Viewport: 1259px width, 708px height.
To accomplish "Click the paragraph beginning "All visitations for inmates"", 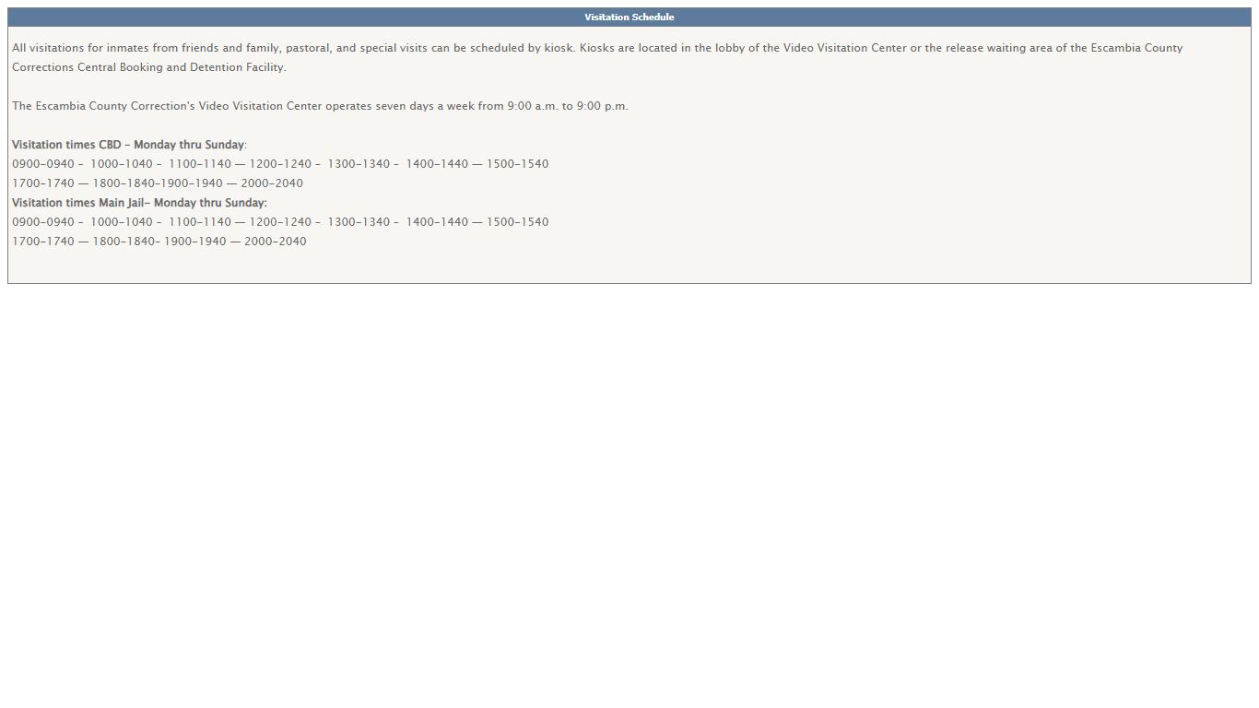I will click(597, 57).
